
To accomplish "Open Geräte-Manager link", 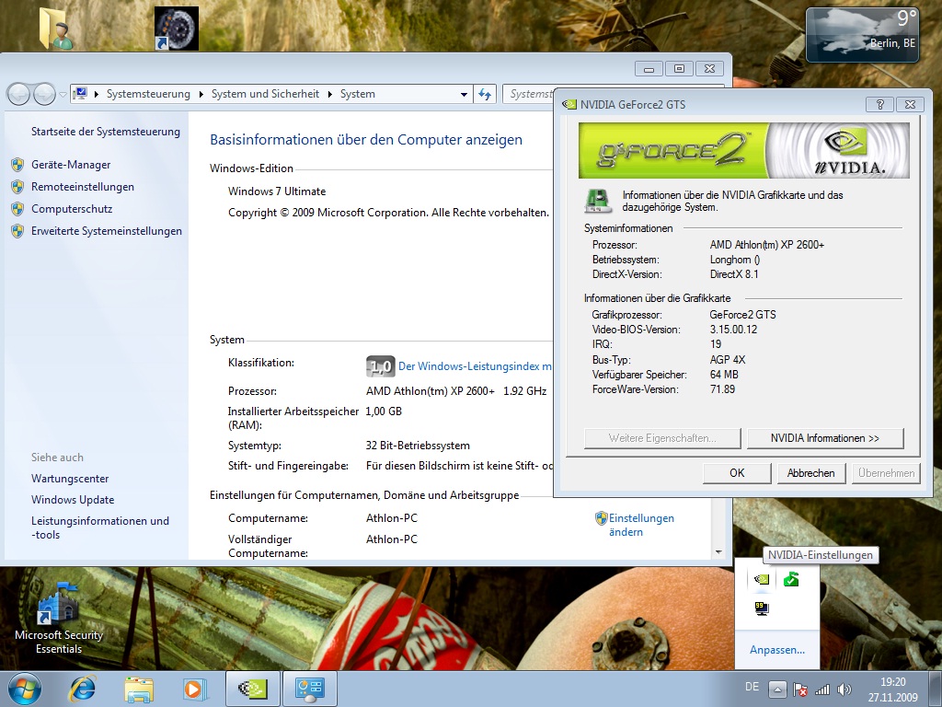I will click(x=71, y=165).
